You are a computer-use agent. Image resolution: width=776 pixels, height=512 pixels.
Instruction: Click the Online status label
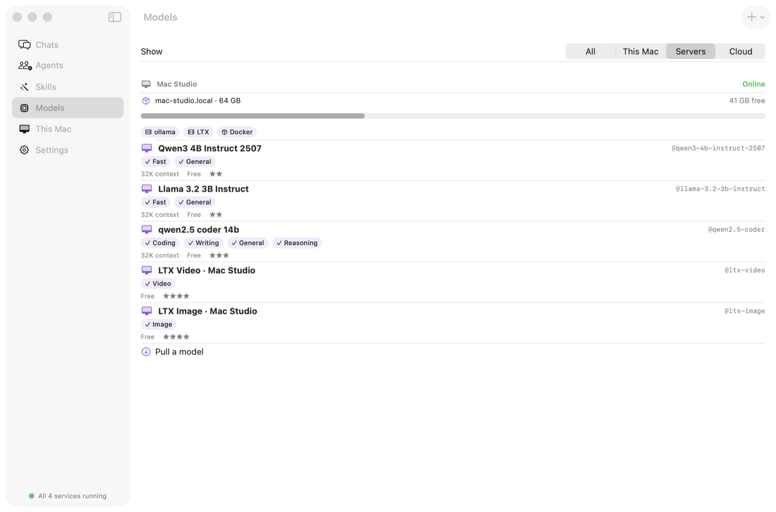click(x=753, y=84)
